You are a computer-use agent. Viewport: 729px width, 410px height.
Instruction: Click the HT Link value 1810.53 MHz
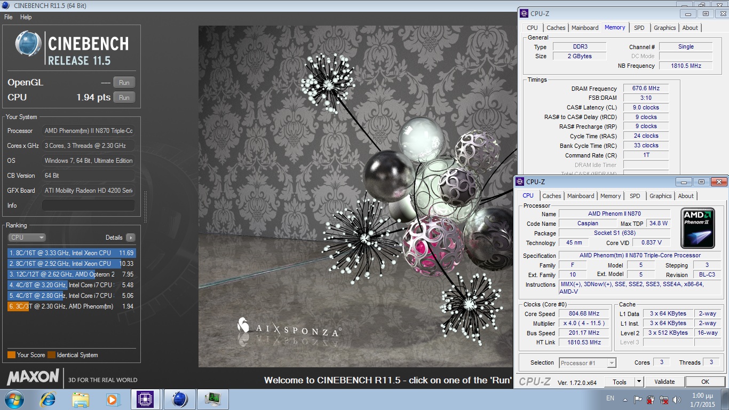584,342
